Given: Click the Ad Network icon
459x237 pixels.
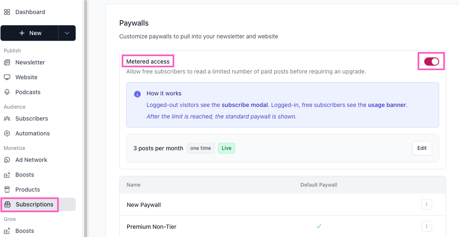Looking at the screenshot, I should (x=7, y=160).
